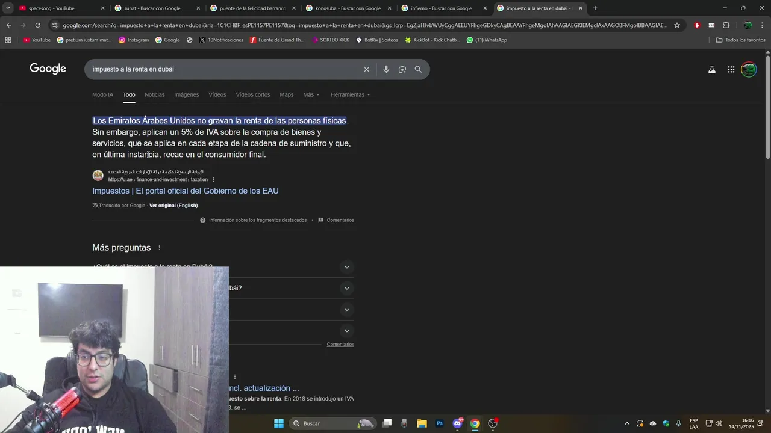The image size is (771, 433).
Task: Open the Herramientas tools dropdown
Action: coord(351,94)
